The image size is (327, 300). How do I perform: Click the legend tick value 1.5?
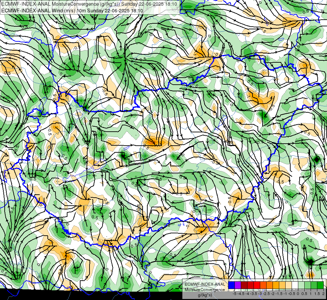317,294
